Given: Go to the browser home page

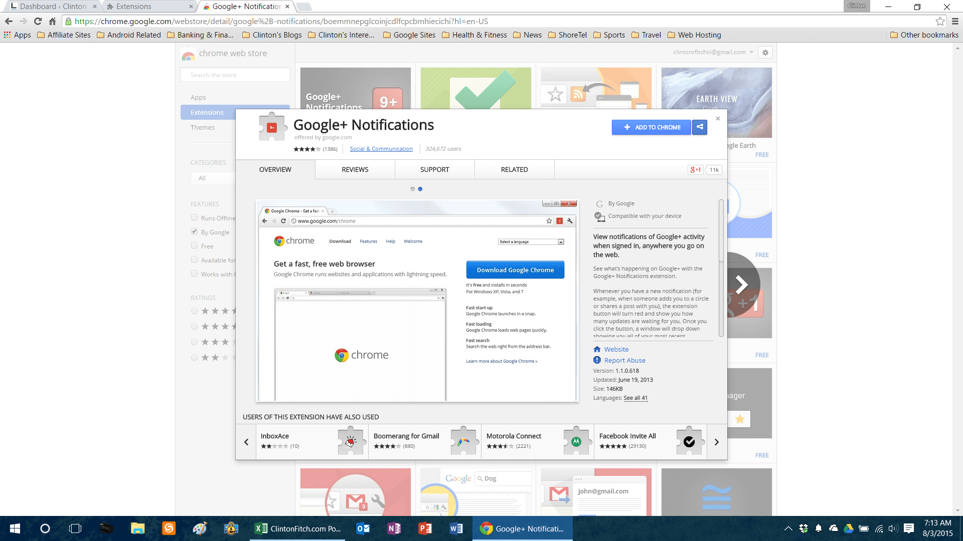Looking at the screenshot, I should click(x=52, y=21).
